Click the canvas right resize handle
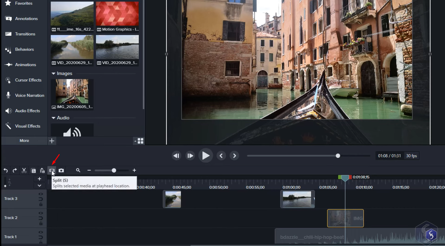The image size is (445, 246). coord(430,54)
